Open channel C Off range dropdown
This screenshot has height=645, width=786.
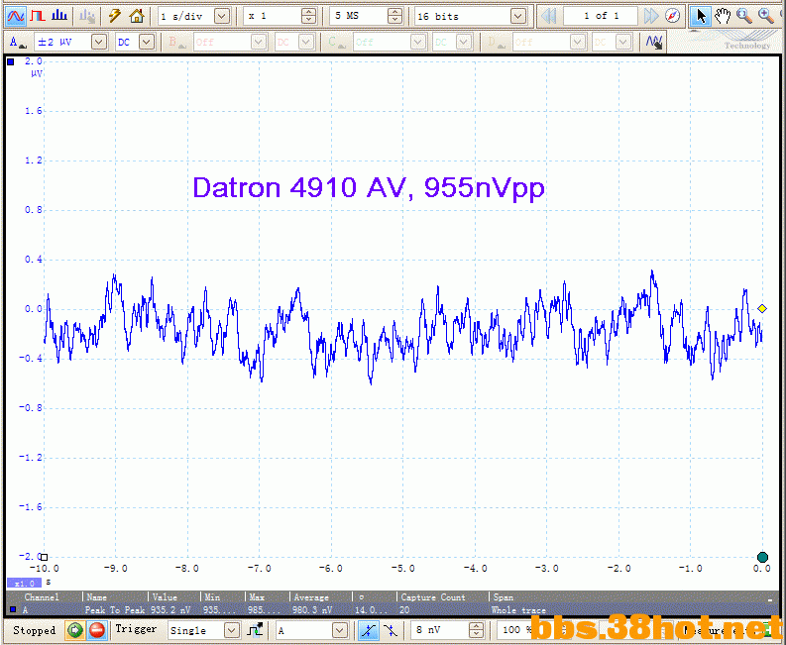point(418,42)
